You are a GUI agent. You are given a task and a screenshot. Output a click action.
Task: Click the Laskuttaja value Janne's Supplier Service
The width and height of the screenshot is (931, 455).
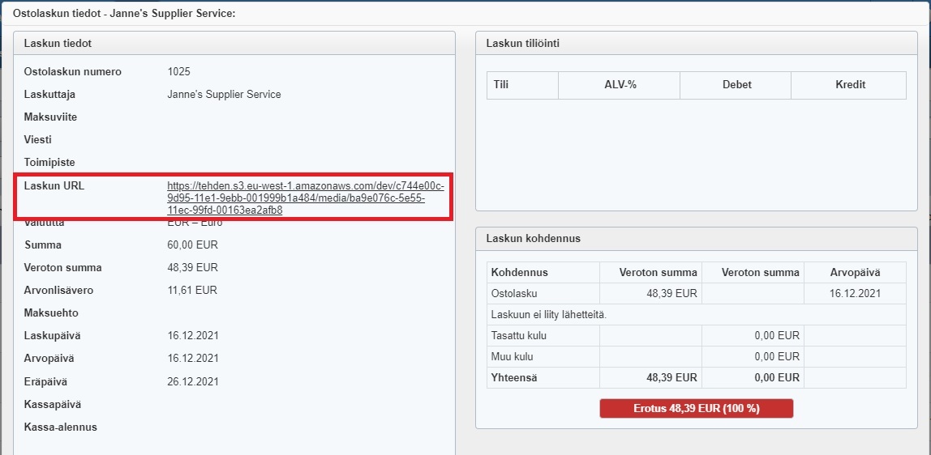tap(224, 95)
